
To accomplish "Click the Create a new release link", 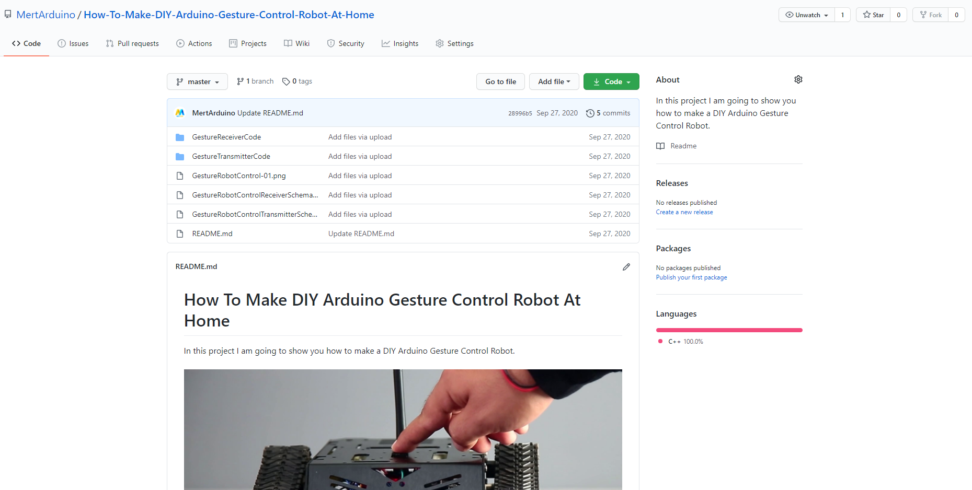I will tap(684, 212).
